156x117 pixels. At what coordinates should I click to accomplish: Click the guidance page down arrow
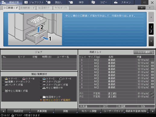tap(151, 41)
